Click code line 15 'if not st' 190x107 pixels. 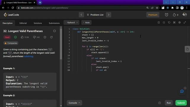tap(101, 70)
